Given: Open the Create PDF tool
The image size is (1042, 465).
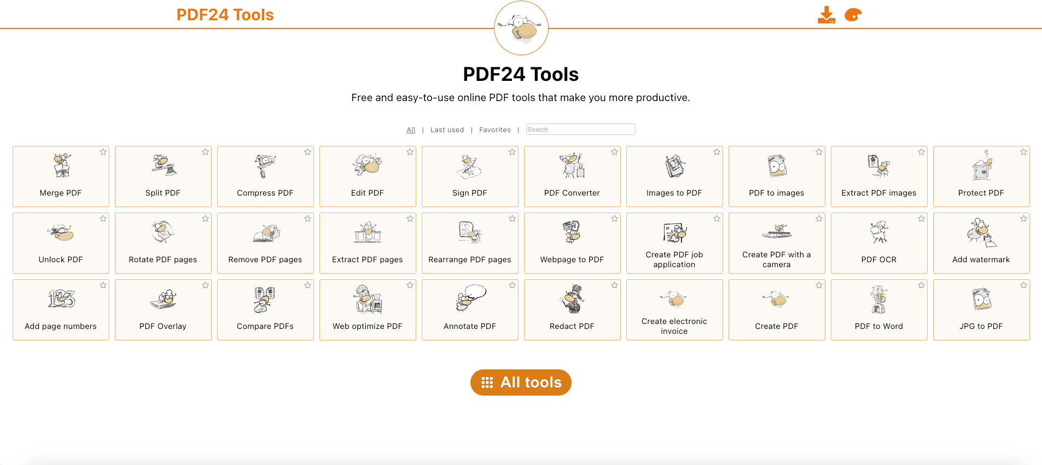Looking at the screenshot, I should click(777, 310).
